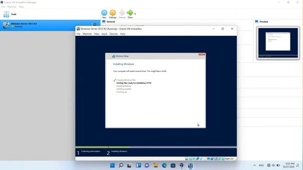Viewport: 303px width, 170px height.
Task: Click the green setup progress bar
Action: tap(103, 147)
